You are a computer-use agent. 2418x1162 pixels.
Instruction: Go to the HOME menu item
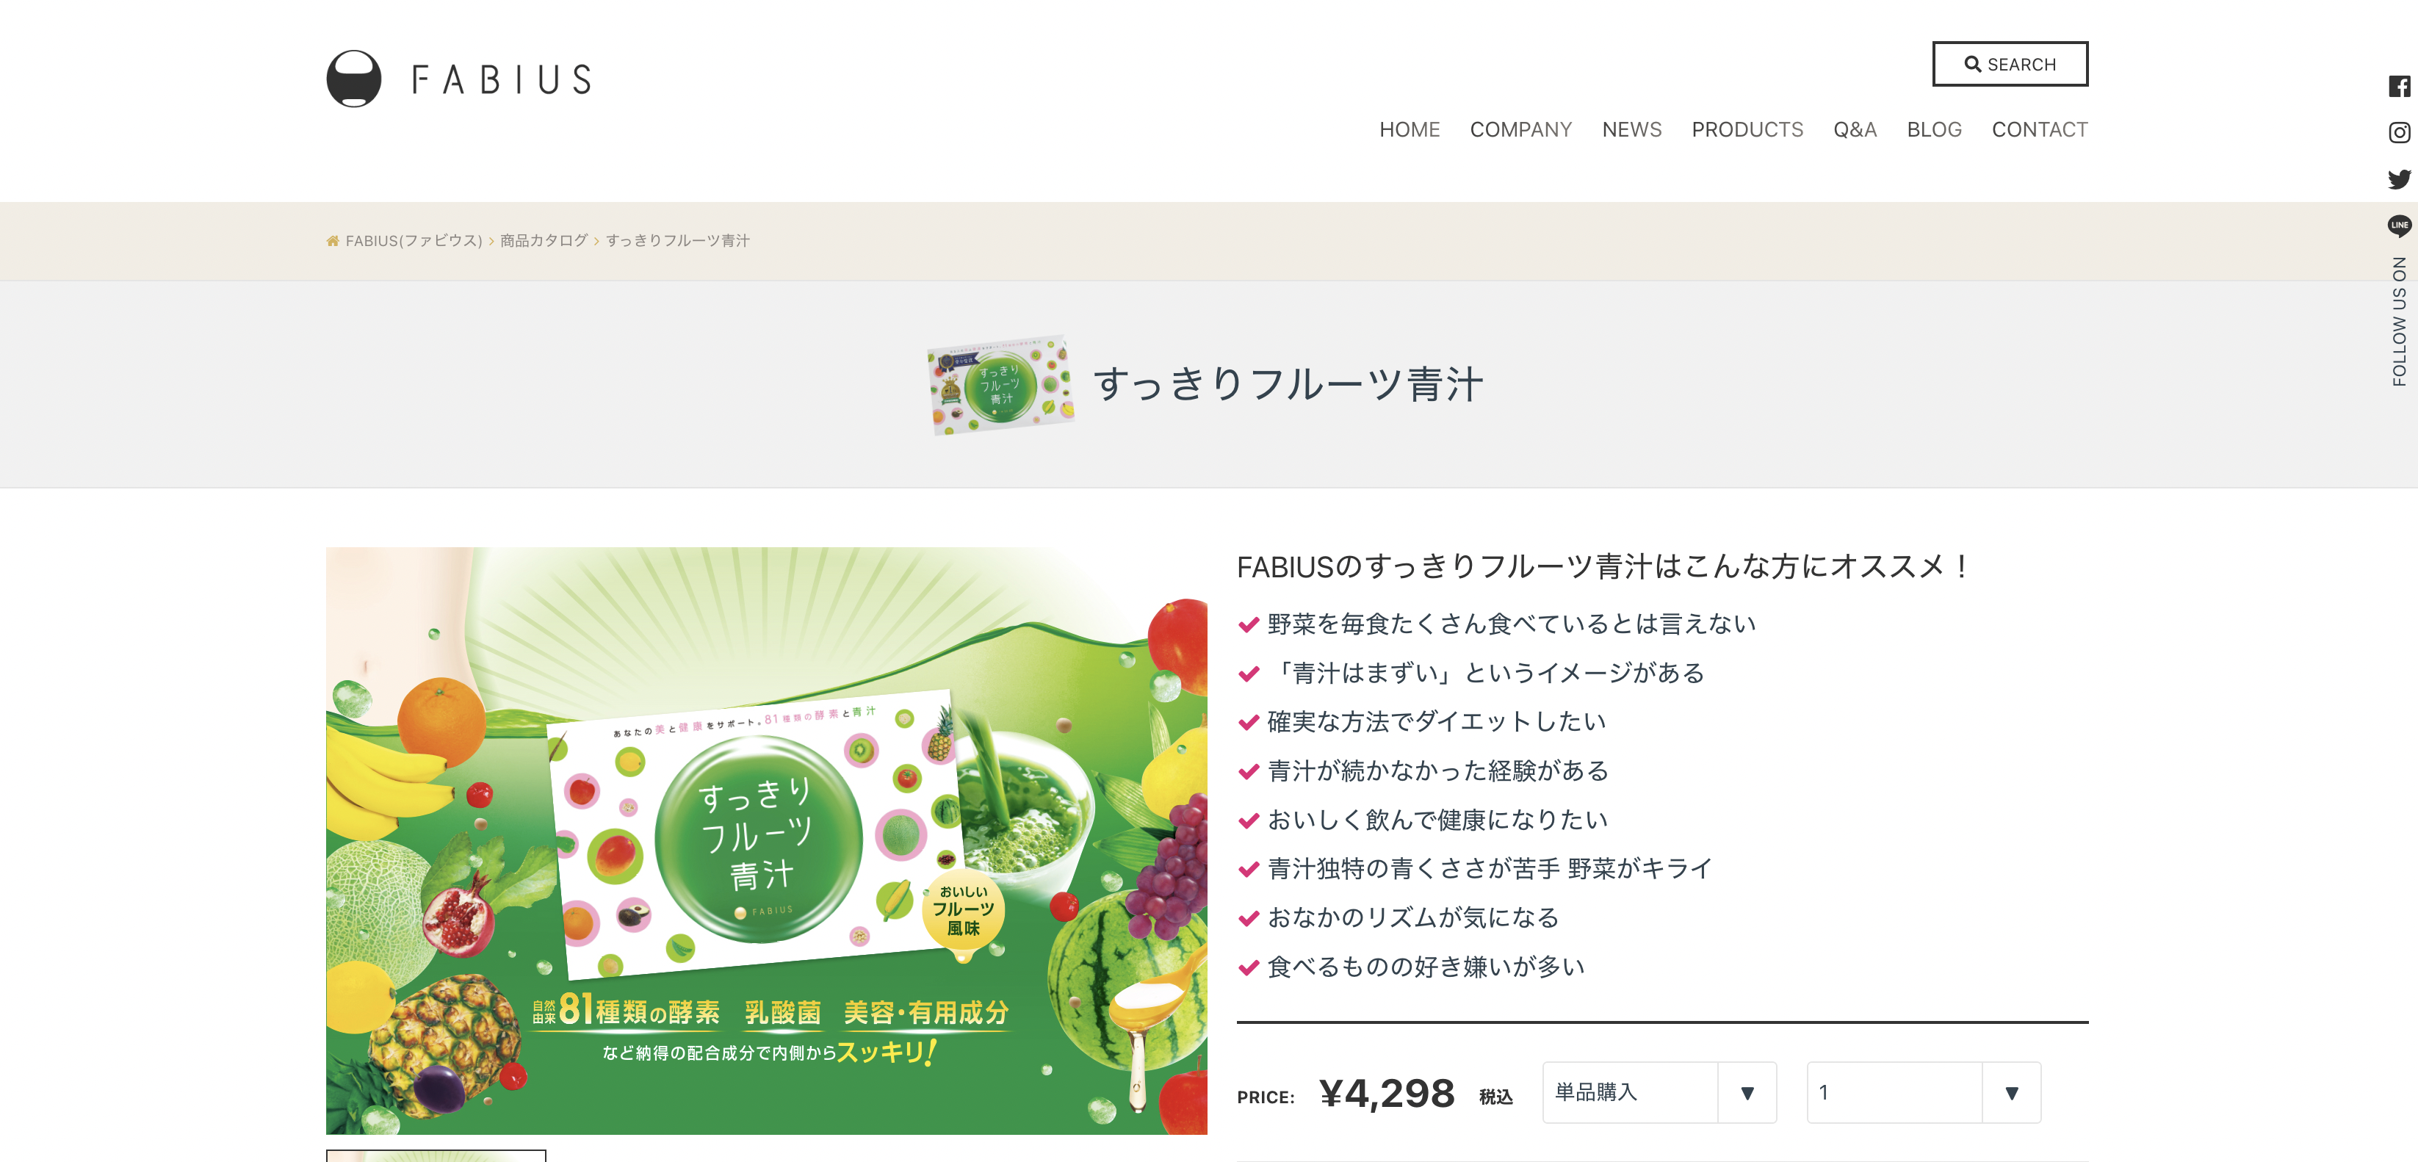tap(1409, 129)
